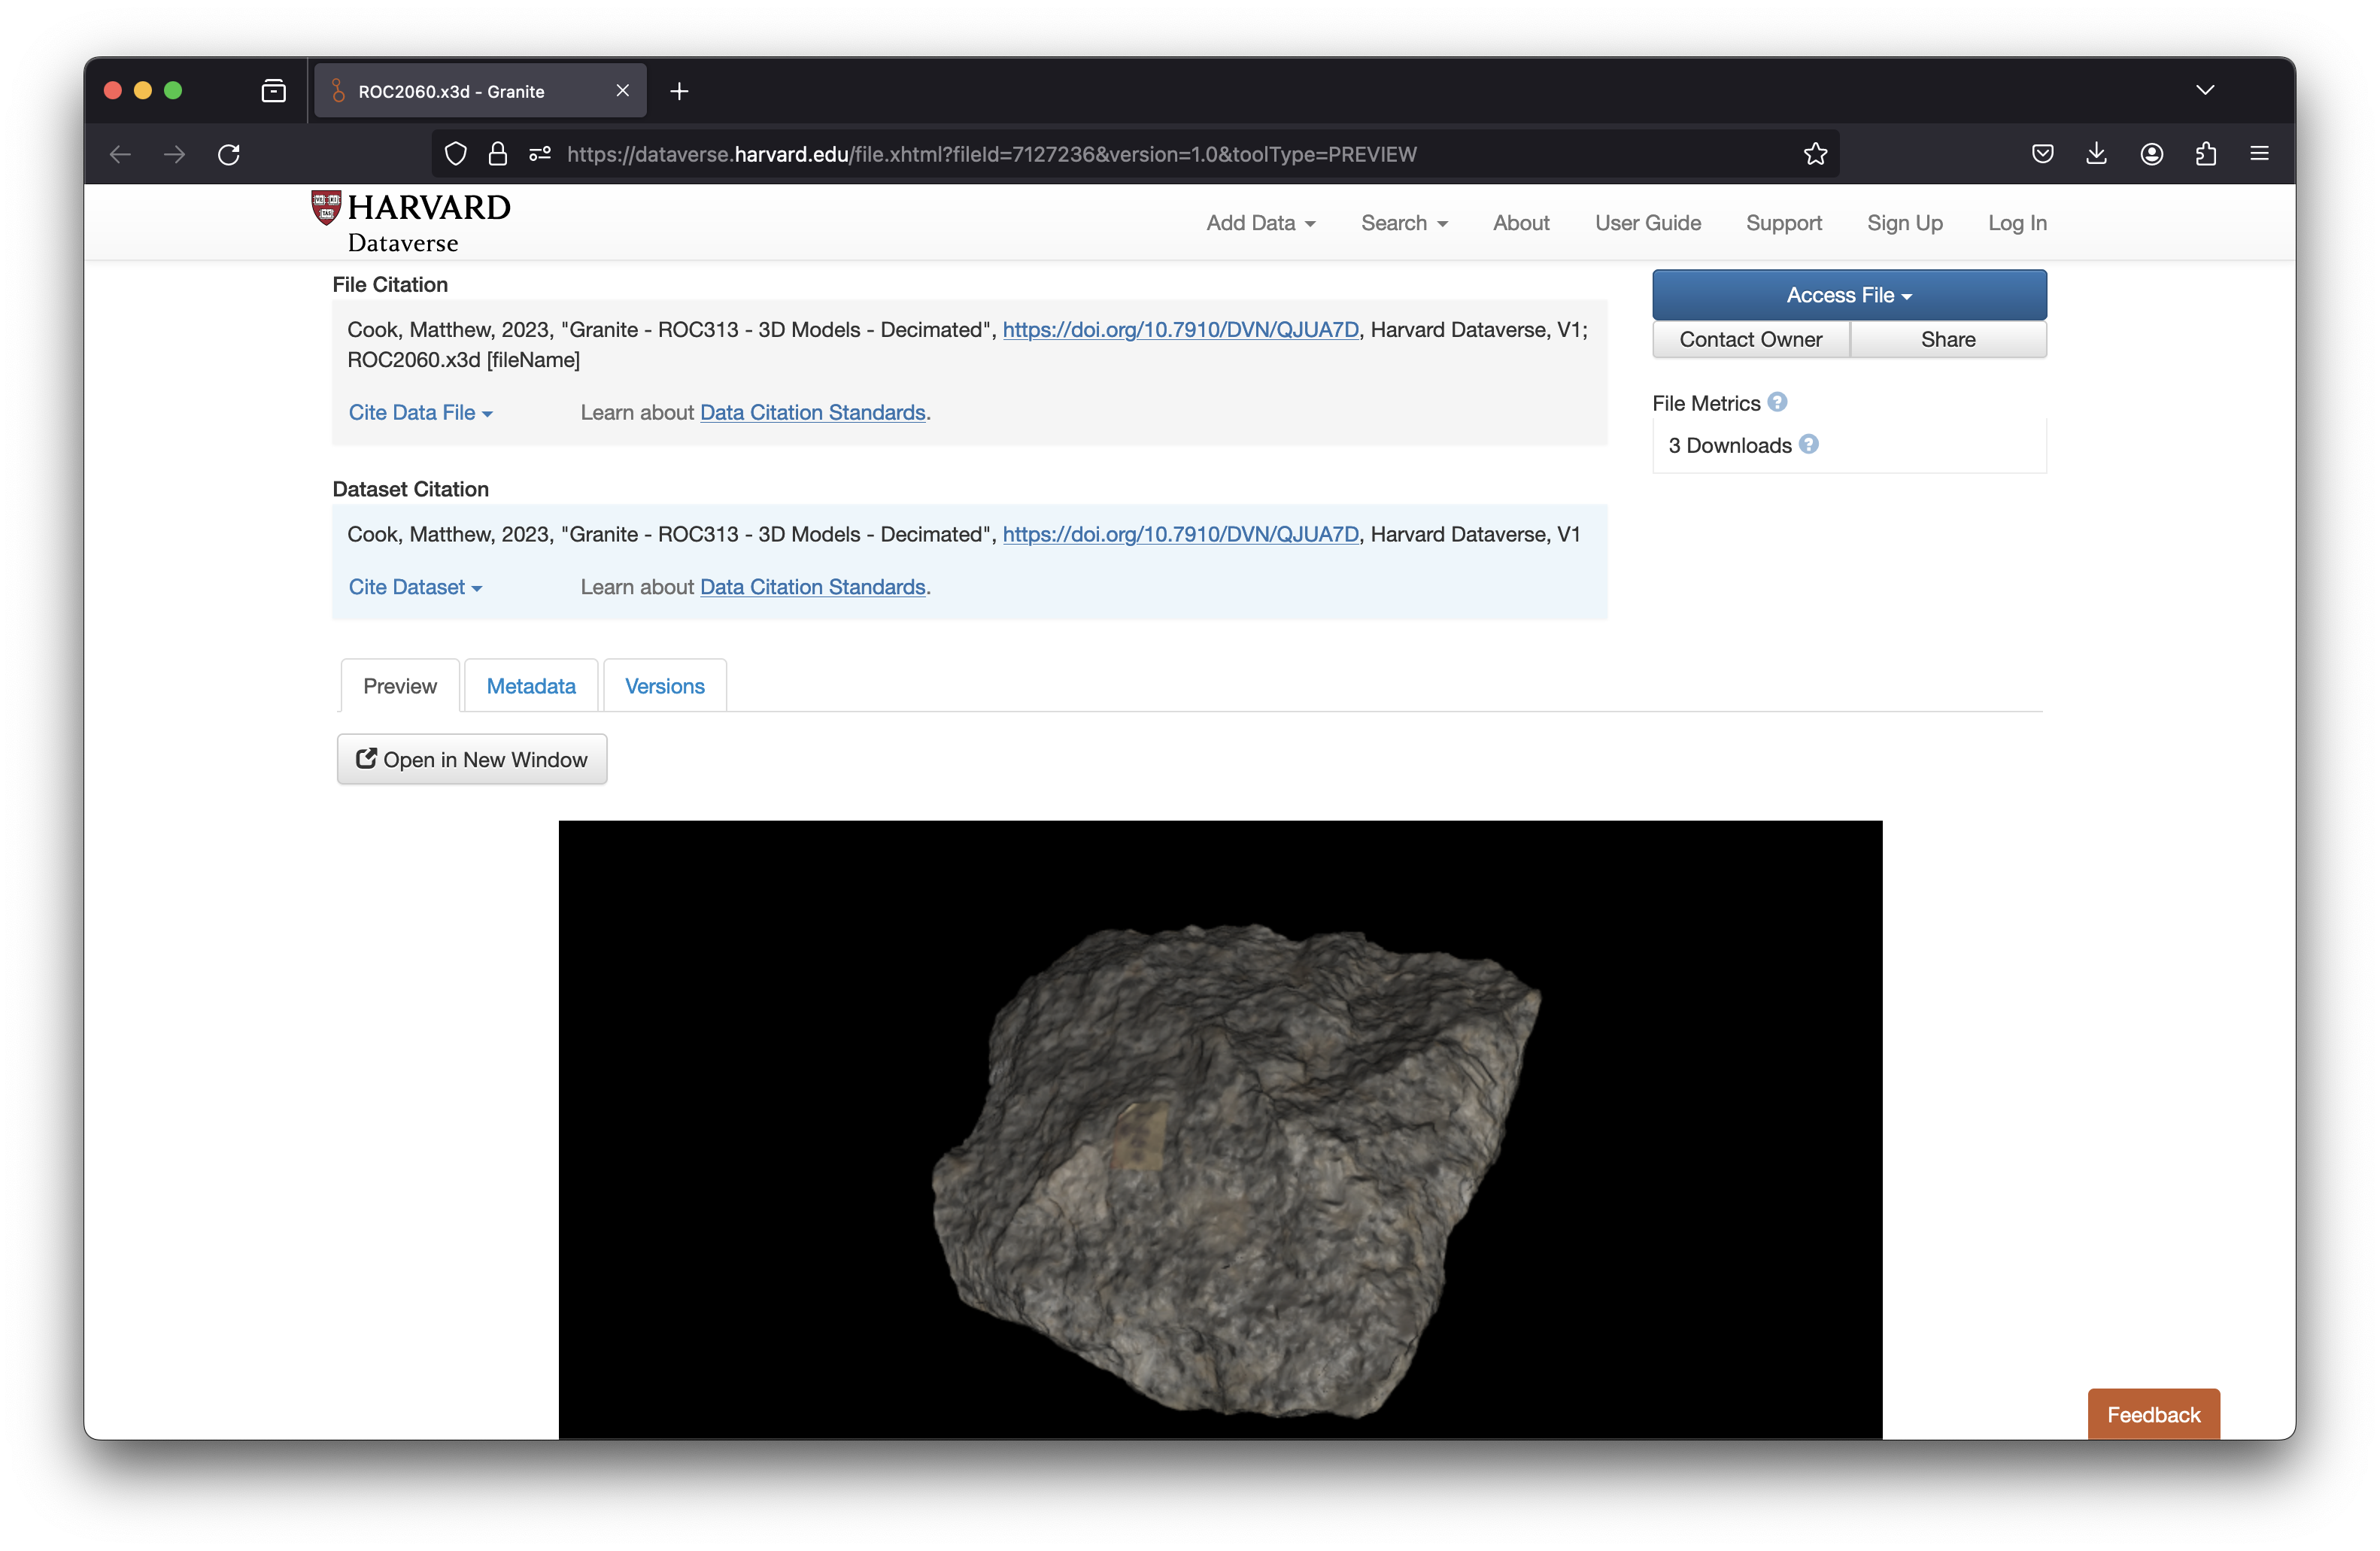Open the Add Data menu
The image size is (2380, 1551).
pyautogui.click(x=1260, y=223)
